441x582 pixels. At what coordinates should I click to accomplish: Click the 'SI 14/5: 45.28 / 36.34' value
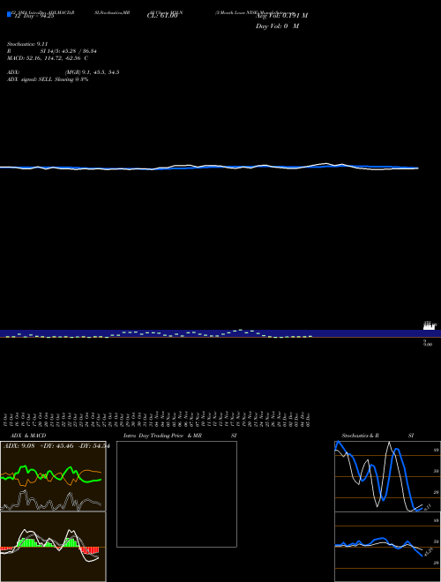pyautogui.click(x=69, y=51)
